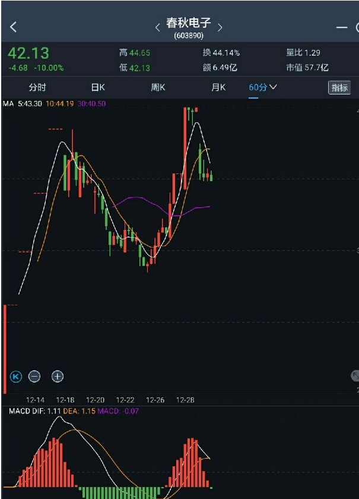The width and height of the screenshot is (359, 499).
Task: Zoom out the chart with the minus circle
Action: pyautogui.click(x=34, y=377)
